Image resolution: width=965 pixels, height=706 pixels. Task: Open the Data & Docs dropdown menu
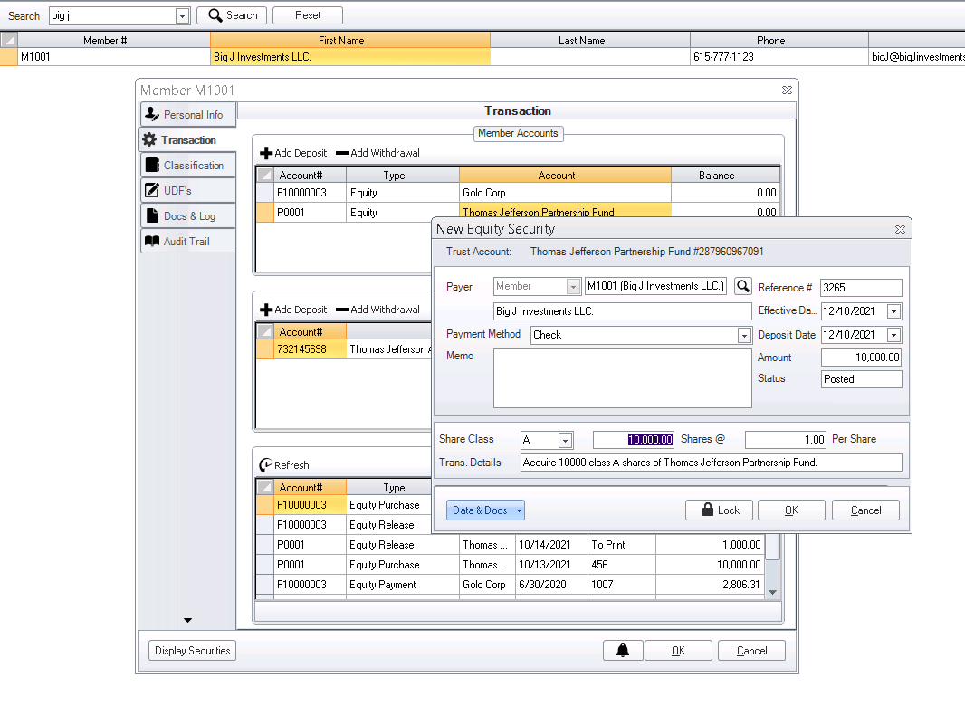click(485, 510)
